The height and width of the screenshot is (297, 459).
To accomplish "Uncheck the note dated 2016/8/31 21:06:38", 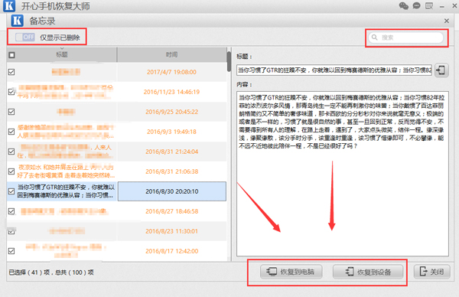I will [11, 171].
